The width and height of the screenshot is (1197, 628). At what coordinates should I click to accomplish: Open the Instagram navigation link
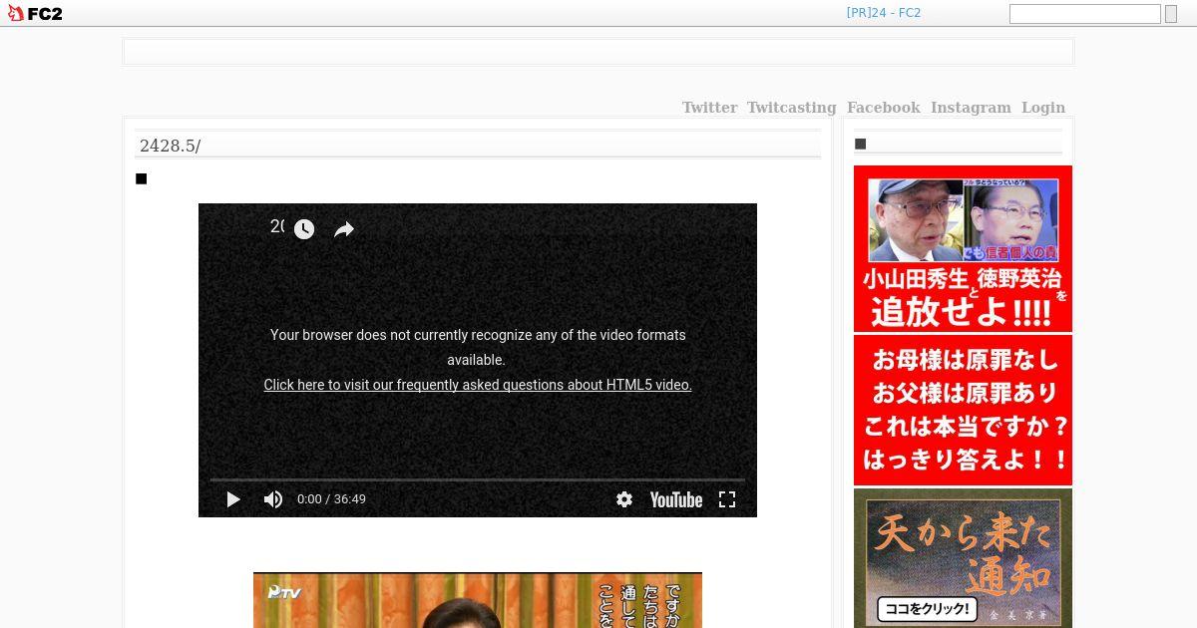coord(971,108)
